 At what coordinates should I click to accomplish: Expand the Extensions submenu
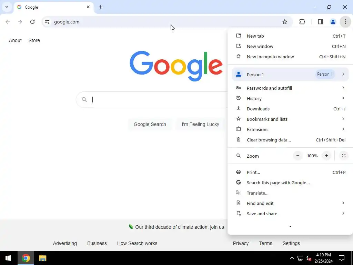290,130
